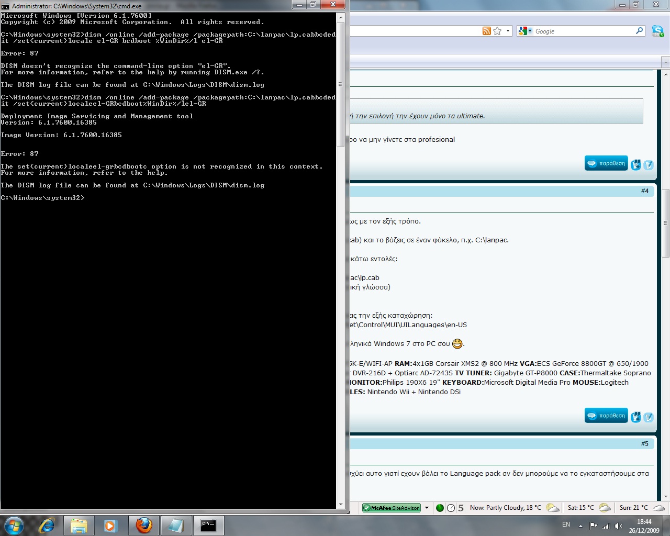Viewport: 670px width, 536px height.
Task: Expand the address bar history dropdown arrow
Action: click(x=508, y=31)
